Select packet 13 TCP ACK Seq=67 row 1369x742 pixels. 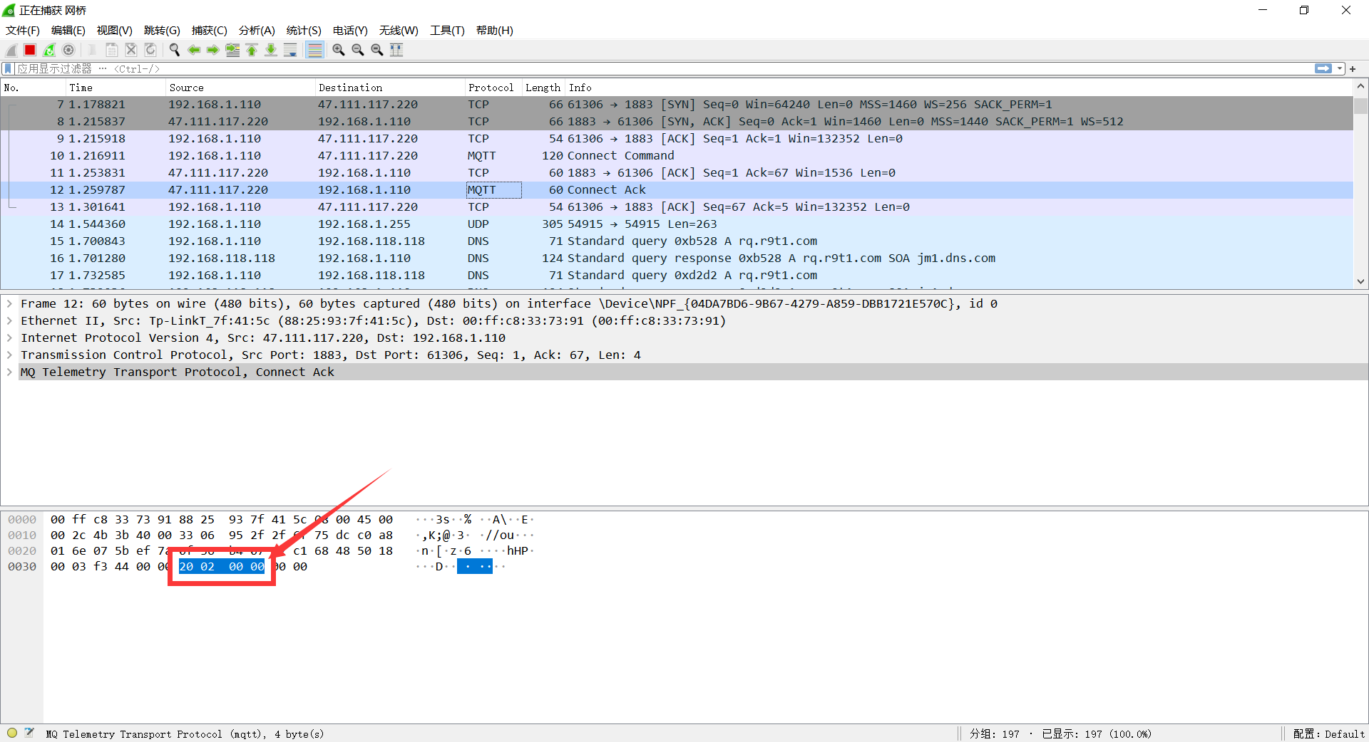pyautogui.click(x=677, y=207)
